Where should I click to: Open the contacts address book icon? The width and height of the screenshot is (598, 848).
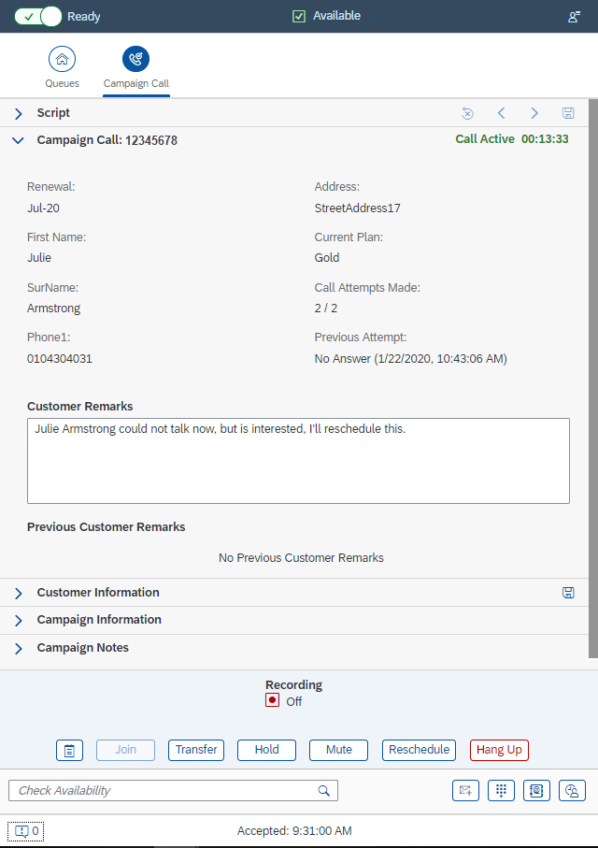coord(536,790)
